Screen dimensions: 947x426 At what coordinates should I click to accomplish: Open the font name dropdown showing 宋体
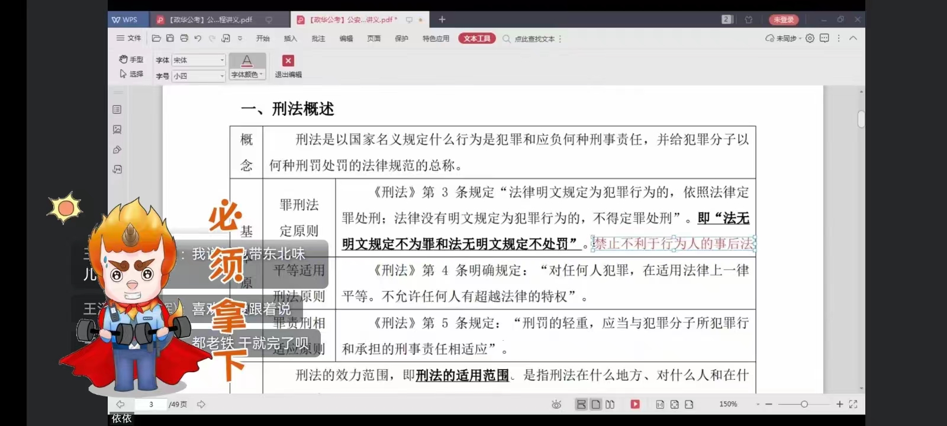[x=222, y=60]
